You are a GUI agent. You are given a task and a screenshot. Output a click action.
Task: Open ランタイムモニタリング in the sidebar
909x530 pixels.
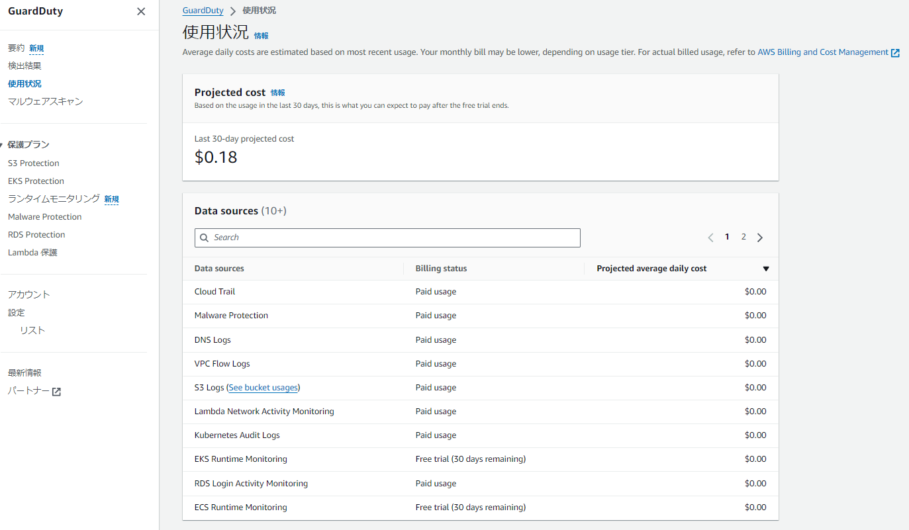54,199
